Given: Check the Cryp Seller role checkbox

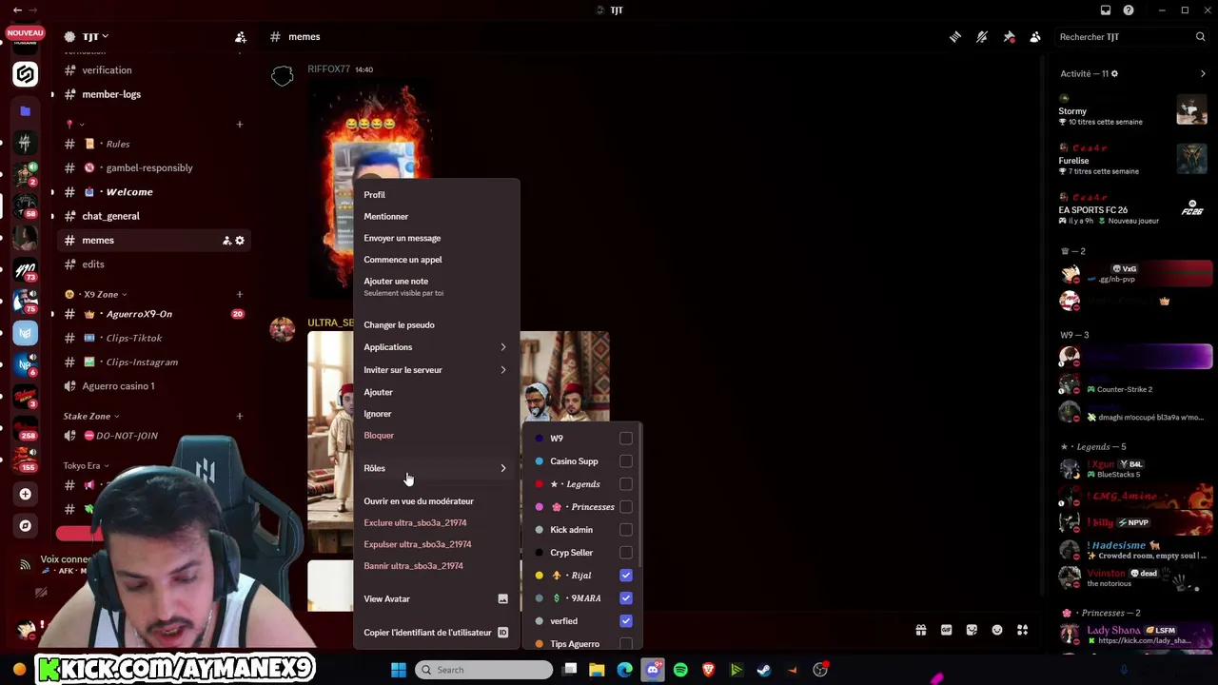Looking at the screenshot, I should coord(626,553).
